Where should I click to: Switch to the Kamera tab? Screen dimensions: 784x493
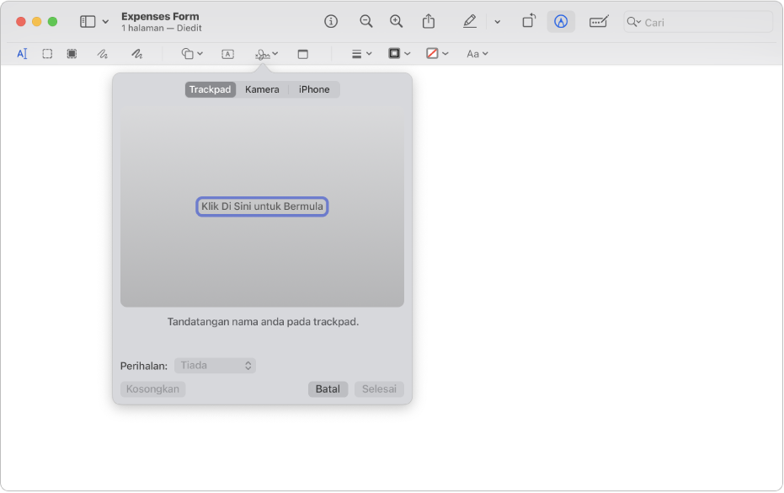[262, 89]
